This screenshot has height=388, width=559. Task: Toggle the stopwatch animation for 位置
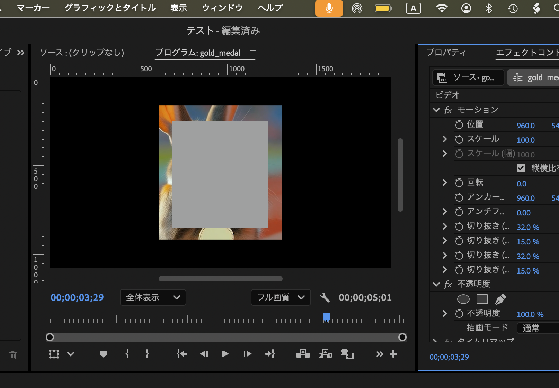coord(459,124)
